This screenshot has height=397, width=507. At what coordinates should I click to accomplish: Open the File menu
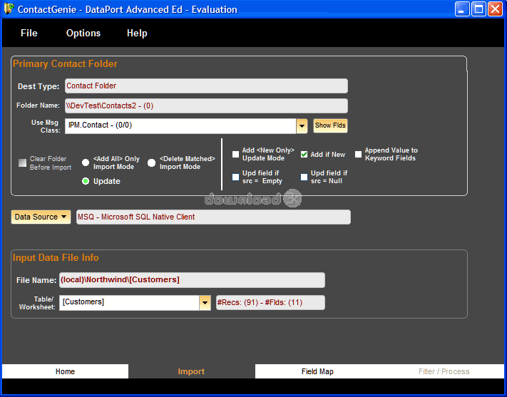[29, 33]
